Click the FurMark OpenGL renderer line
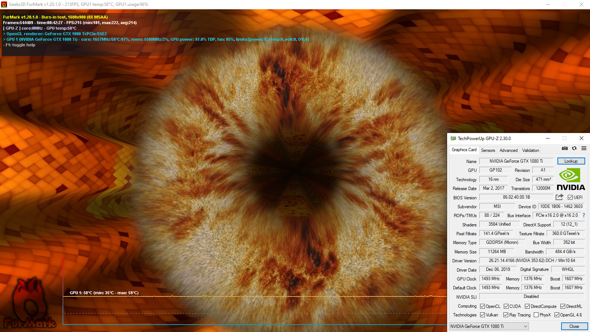Viewport: 590px width, 332px height. tap(55, 34)
